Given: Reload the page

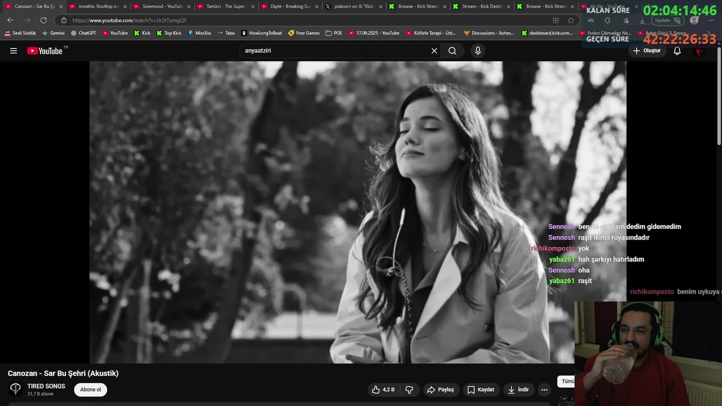Looking at the screenshot, I should [x=43, y=20].
